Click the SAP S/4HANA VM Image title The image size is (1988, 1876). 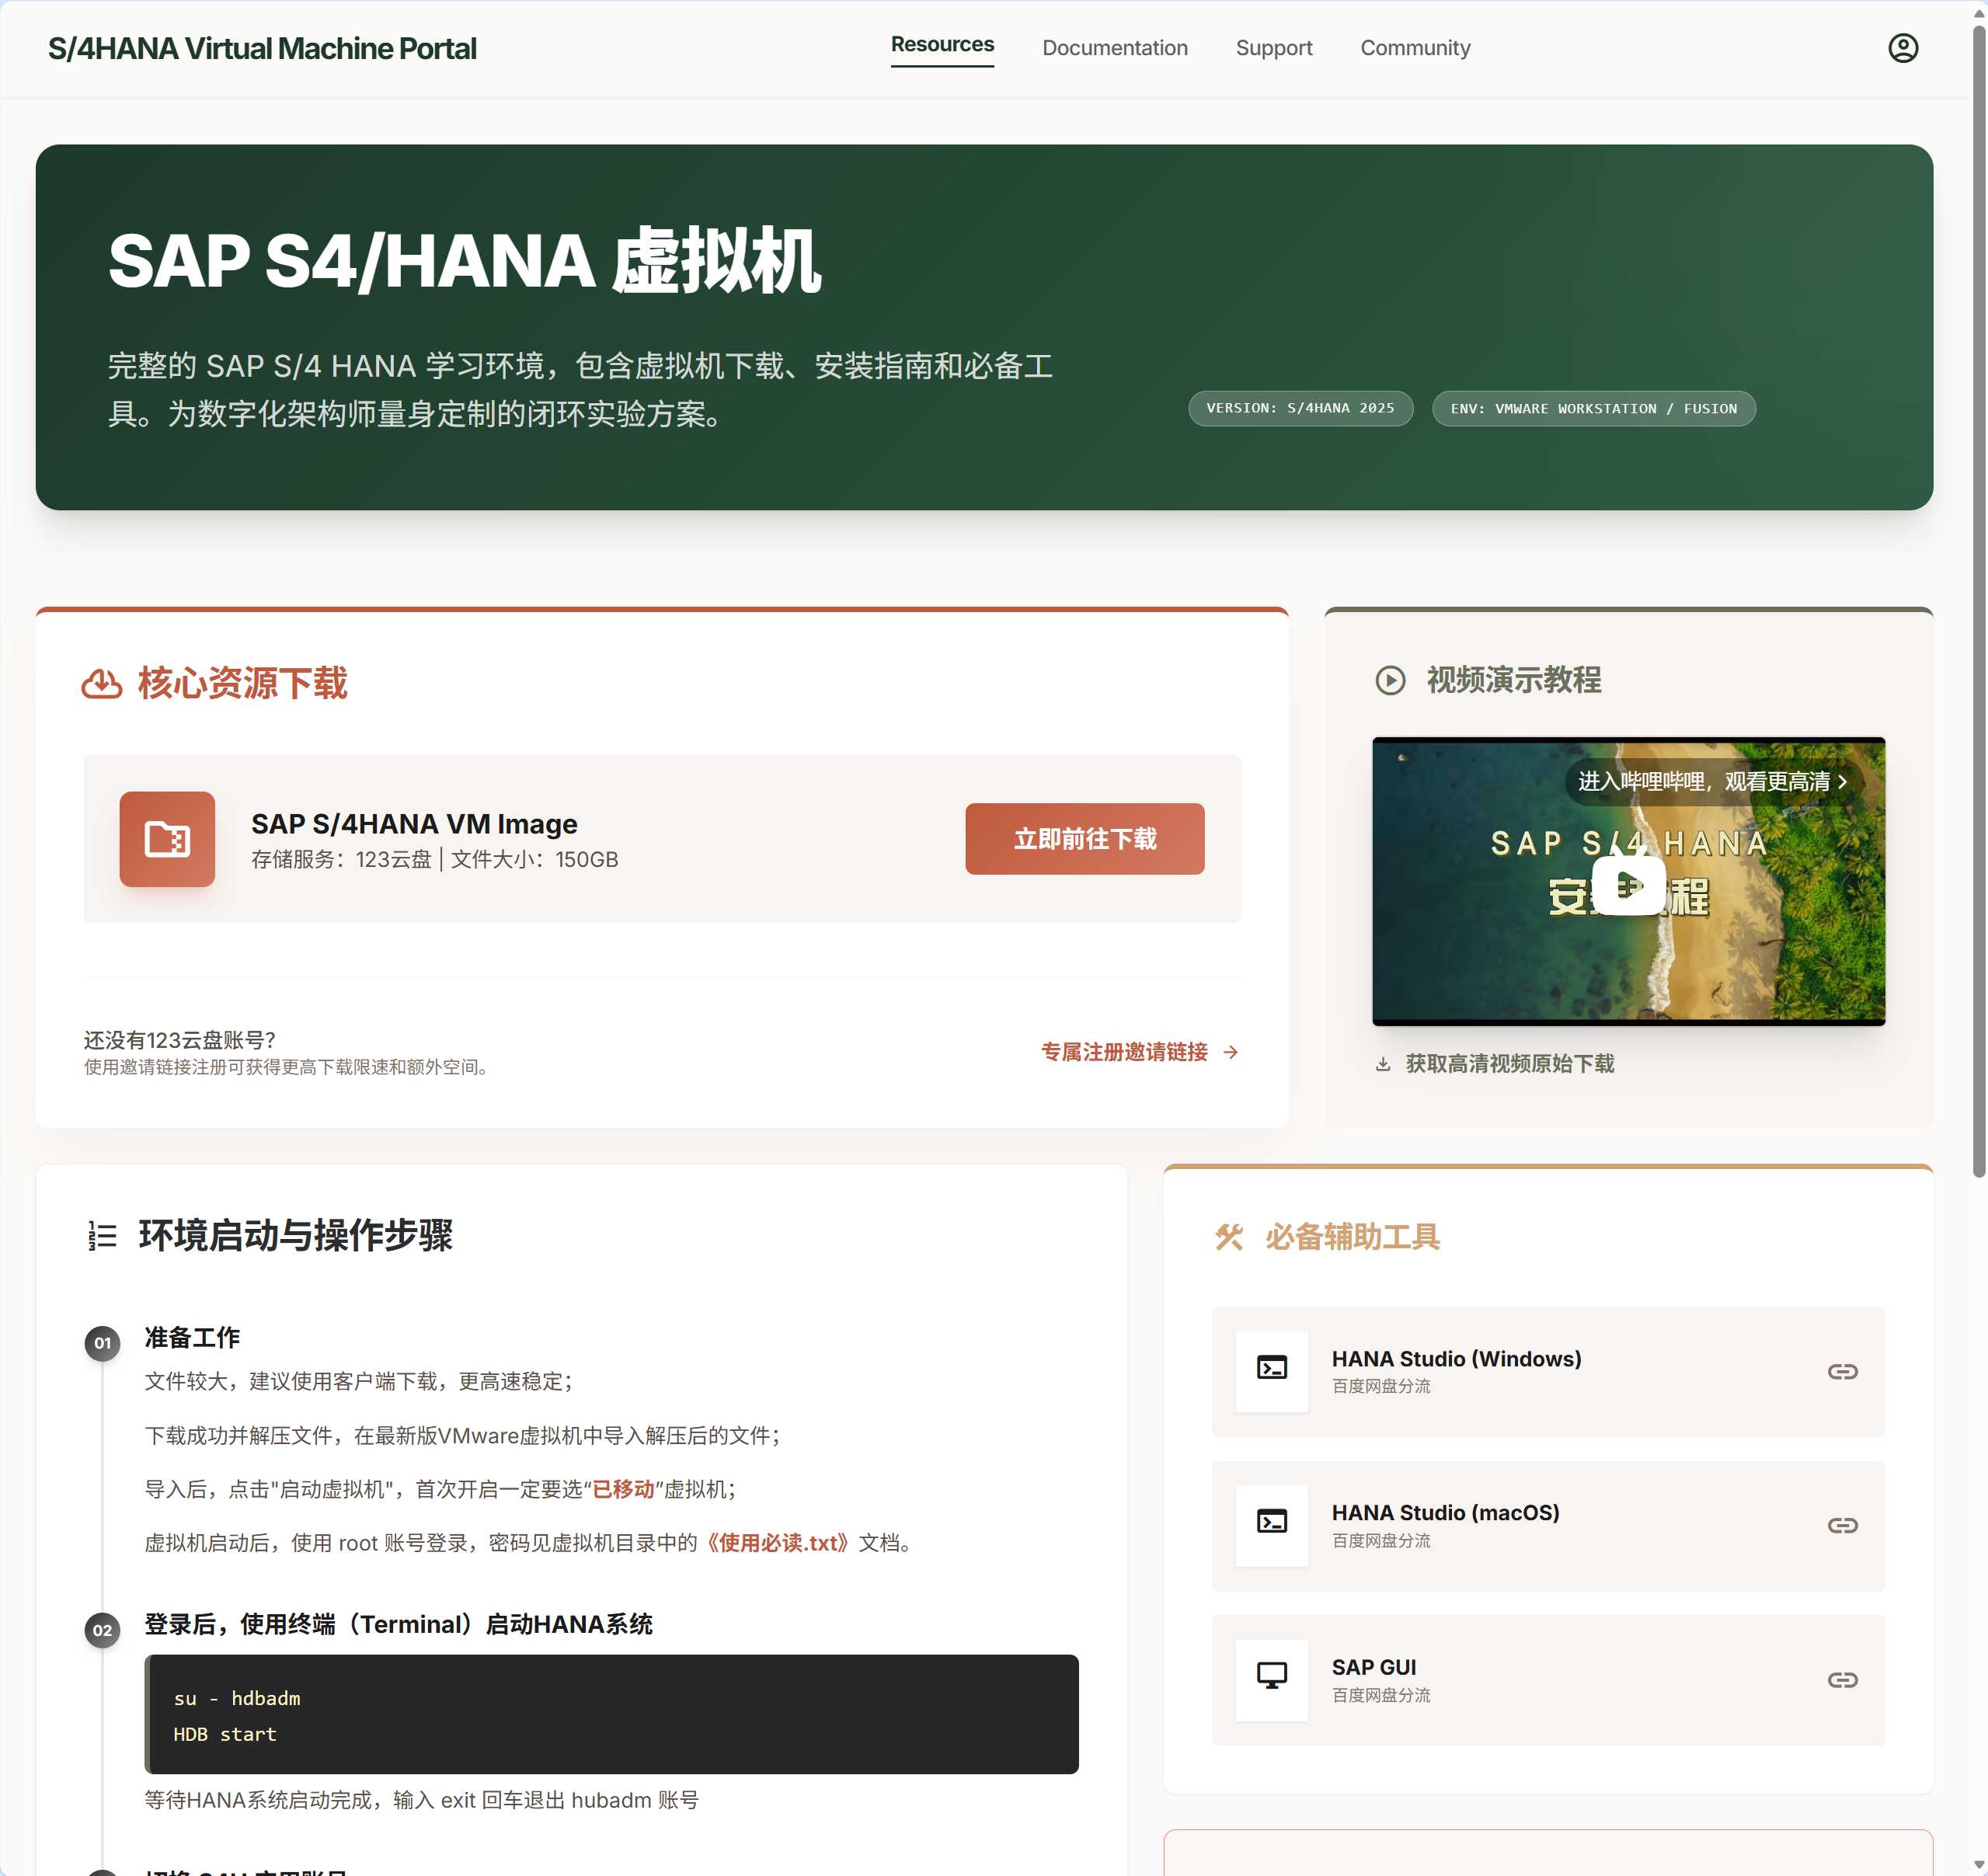click(414, 824)
